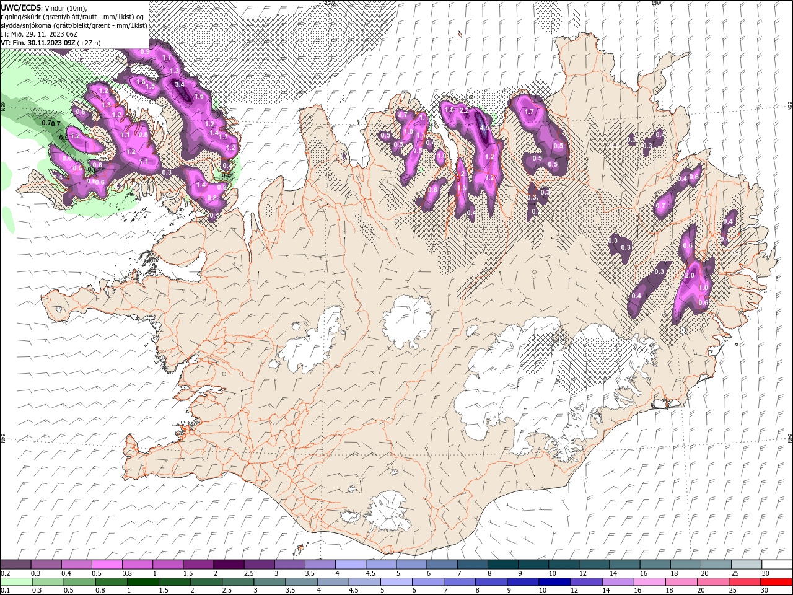The image size is (793, 595).
Task: Pick bright red lower swatch between 25 and 30
Action: 776,582
